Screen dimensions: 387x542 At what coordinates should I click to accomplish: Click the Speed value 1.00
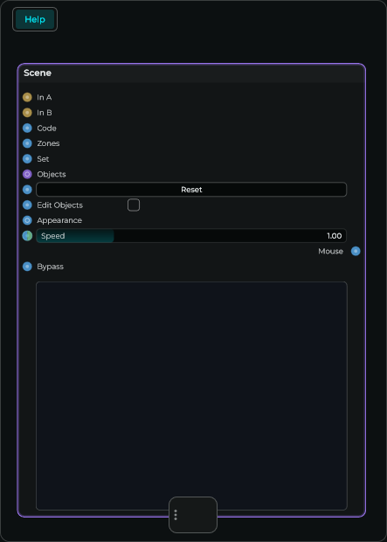click(334, 236)
